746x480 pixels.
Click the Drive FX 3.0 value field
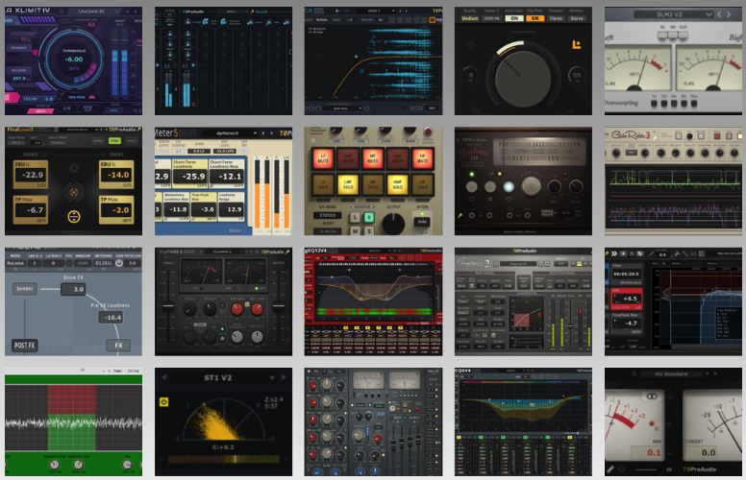click(x=73, y=289)
